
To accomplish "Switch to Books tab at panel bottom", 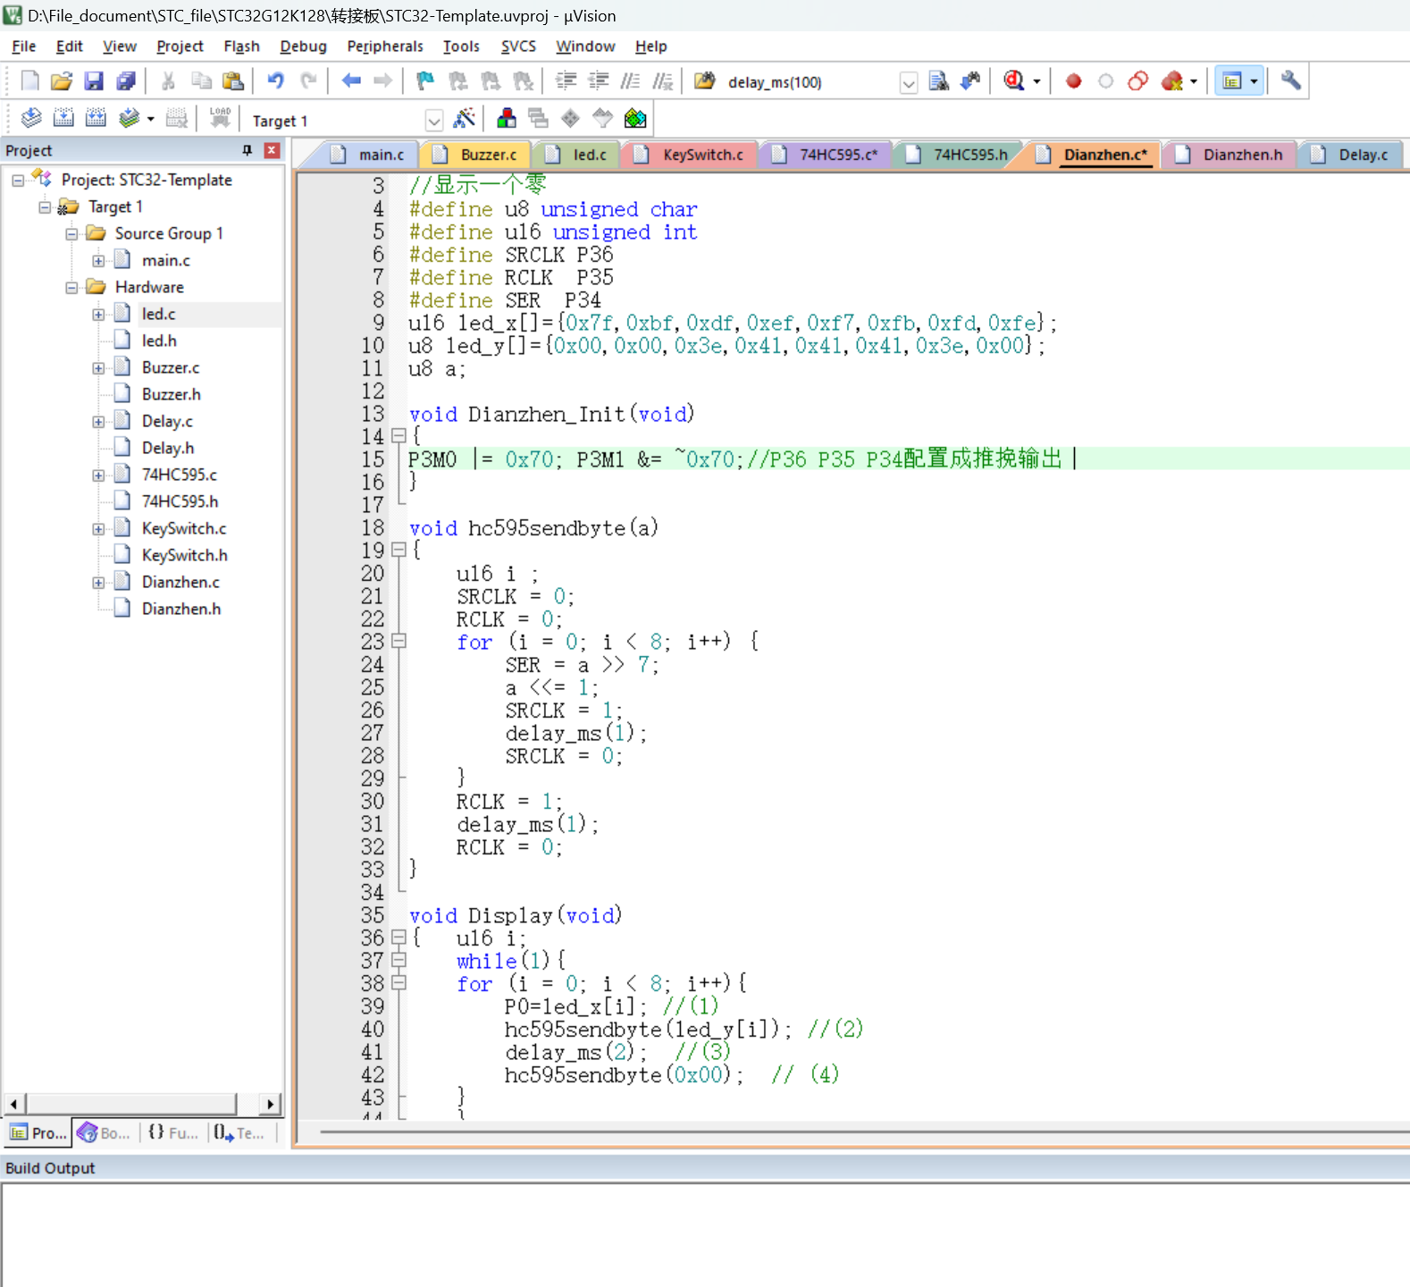I will point(105,1133).
